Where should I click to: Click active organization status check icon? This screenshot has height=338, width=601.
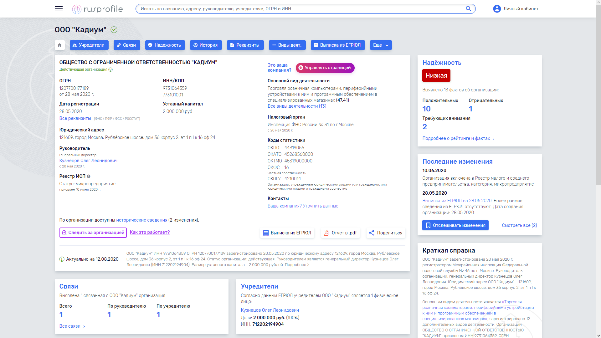pos(110,69)
